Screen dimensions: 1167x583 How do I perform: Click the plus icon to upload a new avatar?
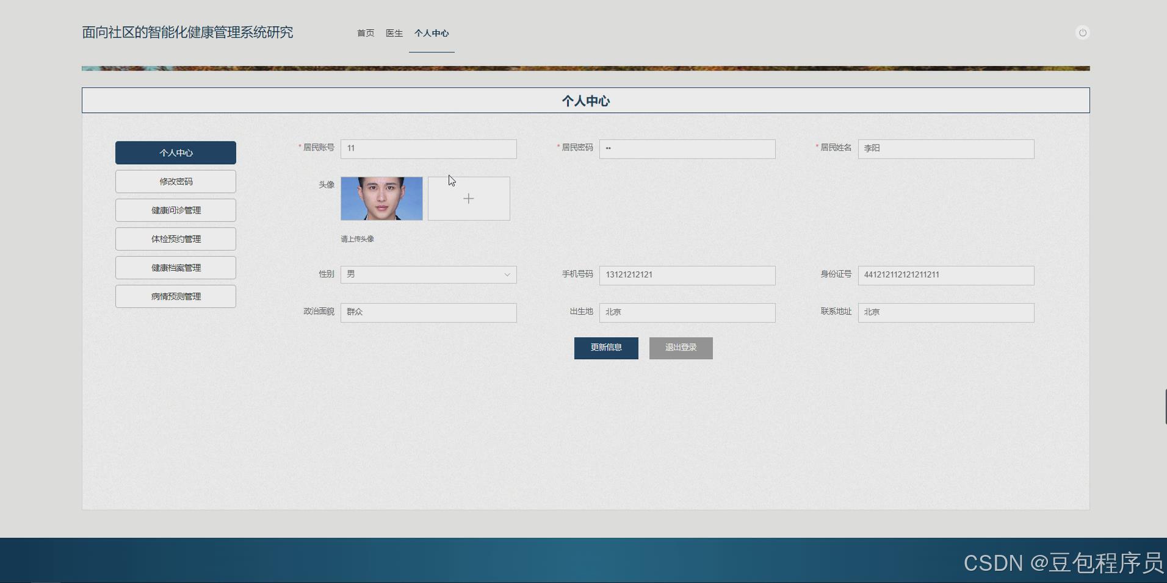[x=468, y=198]
